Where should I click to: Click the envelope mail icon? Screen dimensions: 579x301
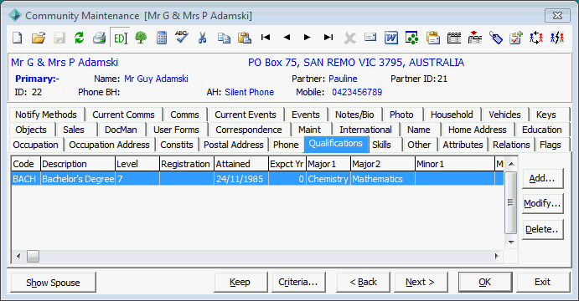(x=370, y=37)
